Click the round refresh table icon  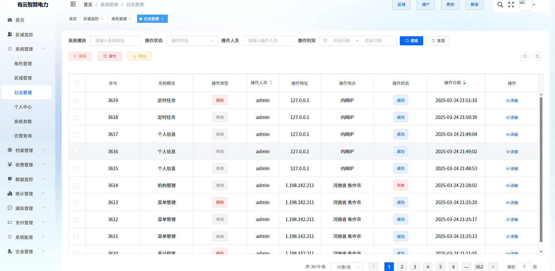[x=537, y=56]
